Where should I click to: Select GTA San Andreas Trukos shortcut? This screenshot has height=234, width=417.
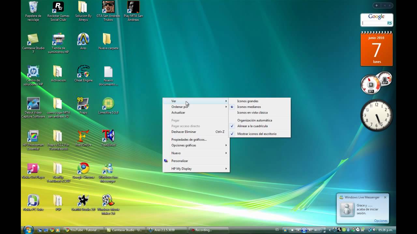click(108, 11)
